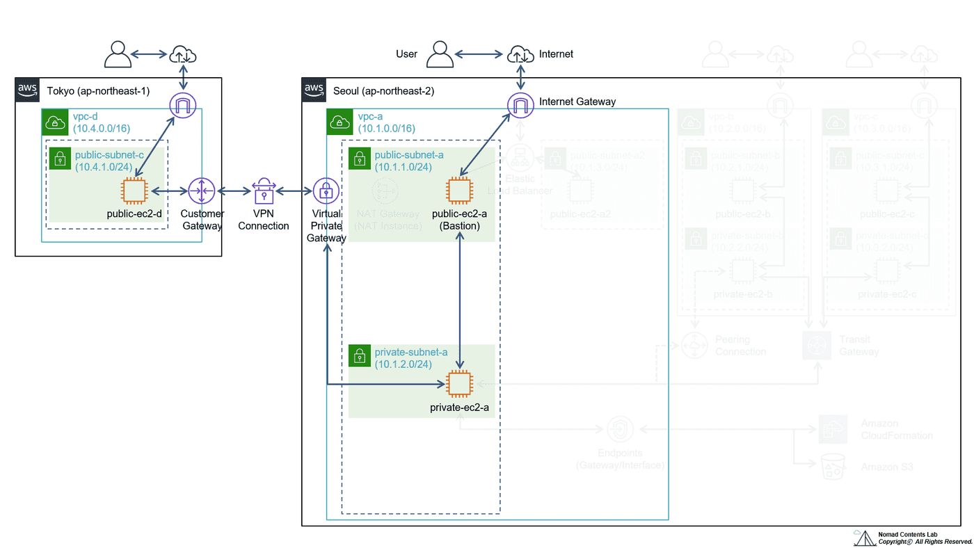Click the AWS logo beside Seoul label
974x548 pixels.
pos(314,89)
